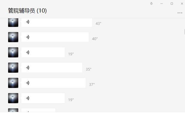Pin the chat window on top
Viewport: 185px width, 114px height.
tap(151, 4)
